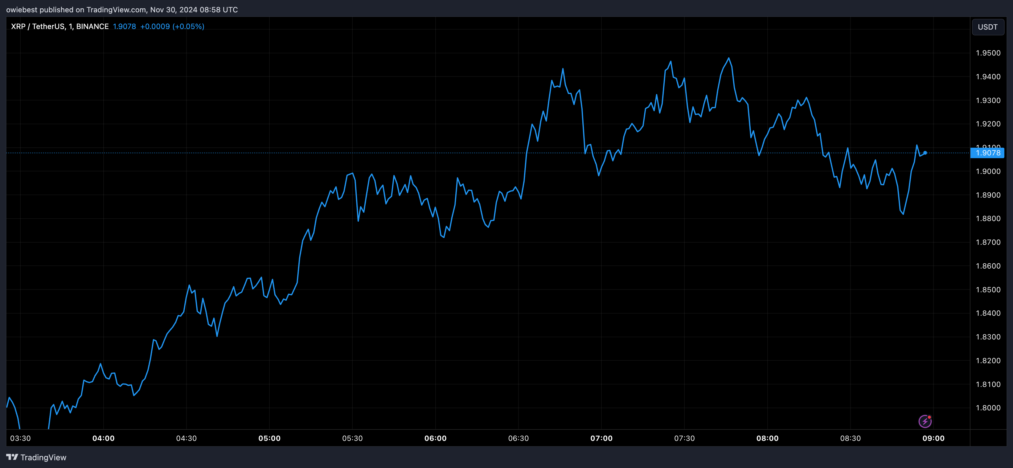Click the 1.9078 price in chart header
The height and width of the screenshot is (468, 1013).
point(124,26)
